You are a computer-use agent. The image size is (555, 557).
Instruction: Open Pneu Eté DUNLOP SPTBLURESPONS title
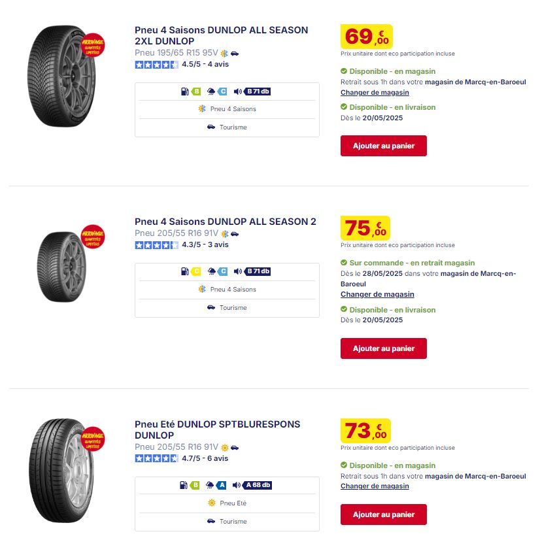point(218,430)
